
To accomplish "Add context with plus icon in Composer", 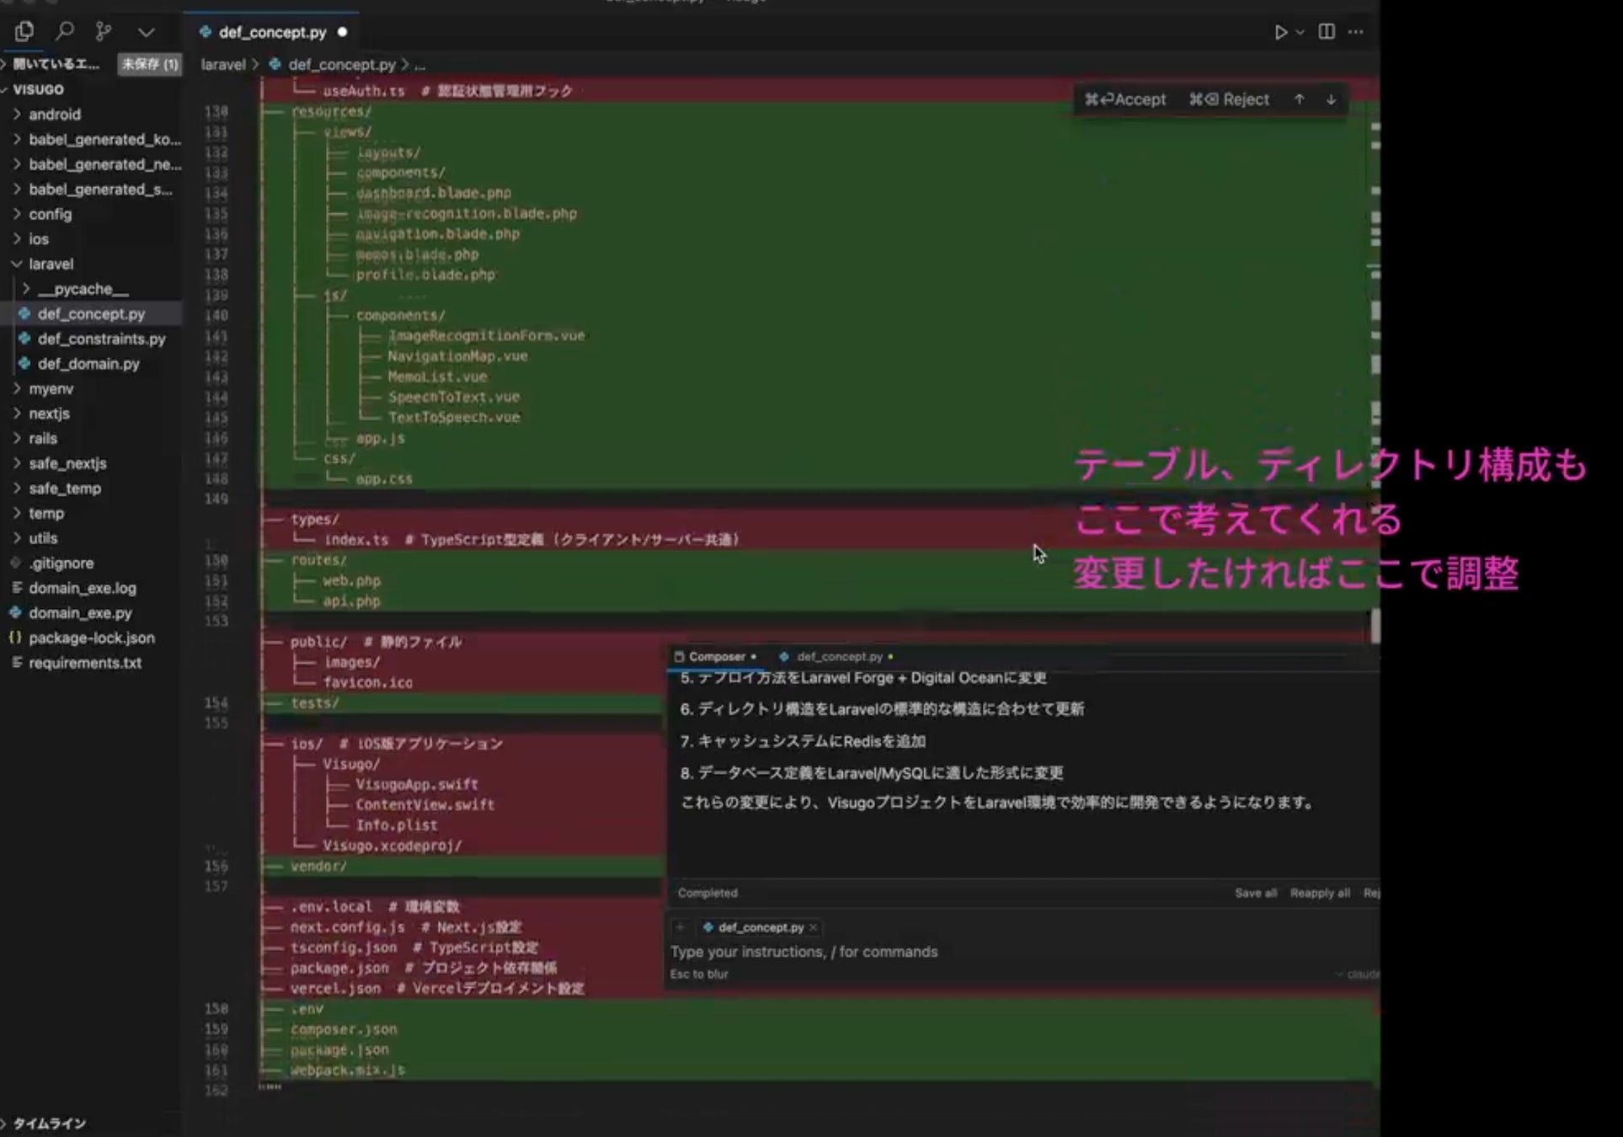I will (x=681, y=927).
